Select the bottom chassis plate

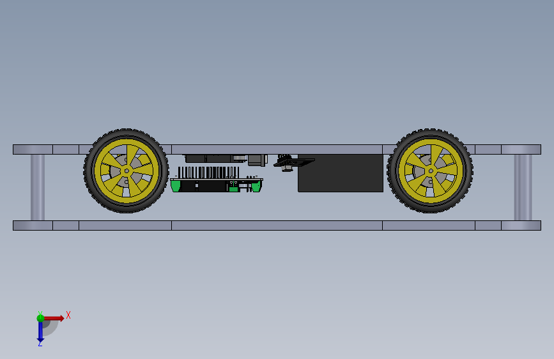tap(277, 225)
